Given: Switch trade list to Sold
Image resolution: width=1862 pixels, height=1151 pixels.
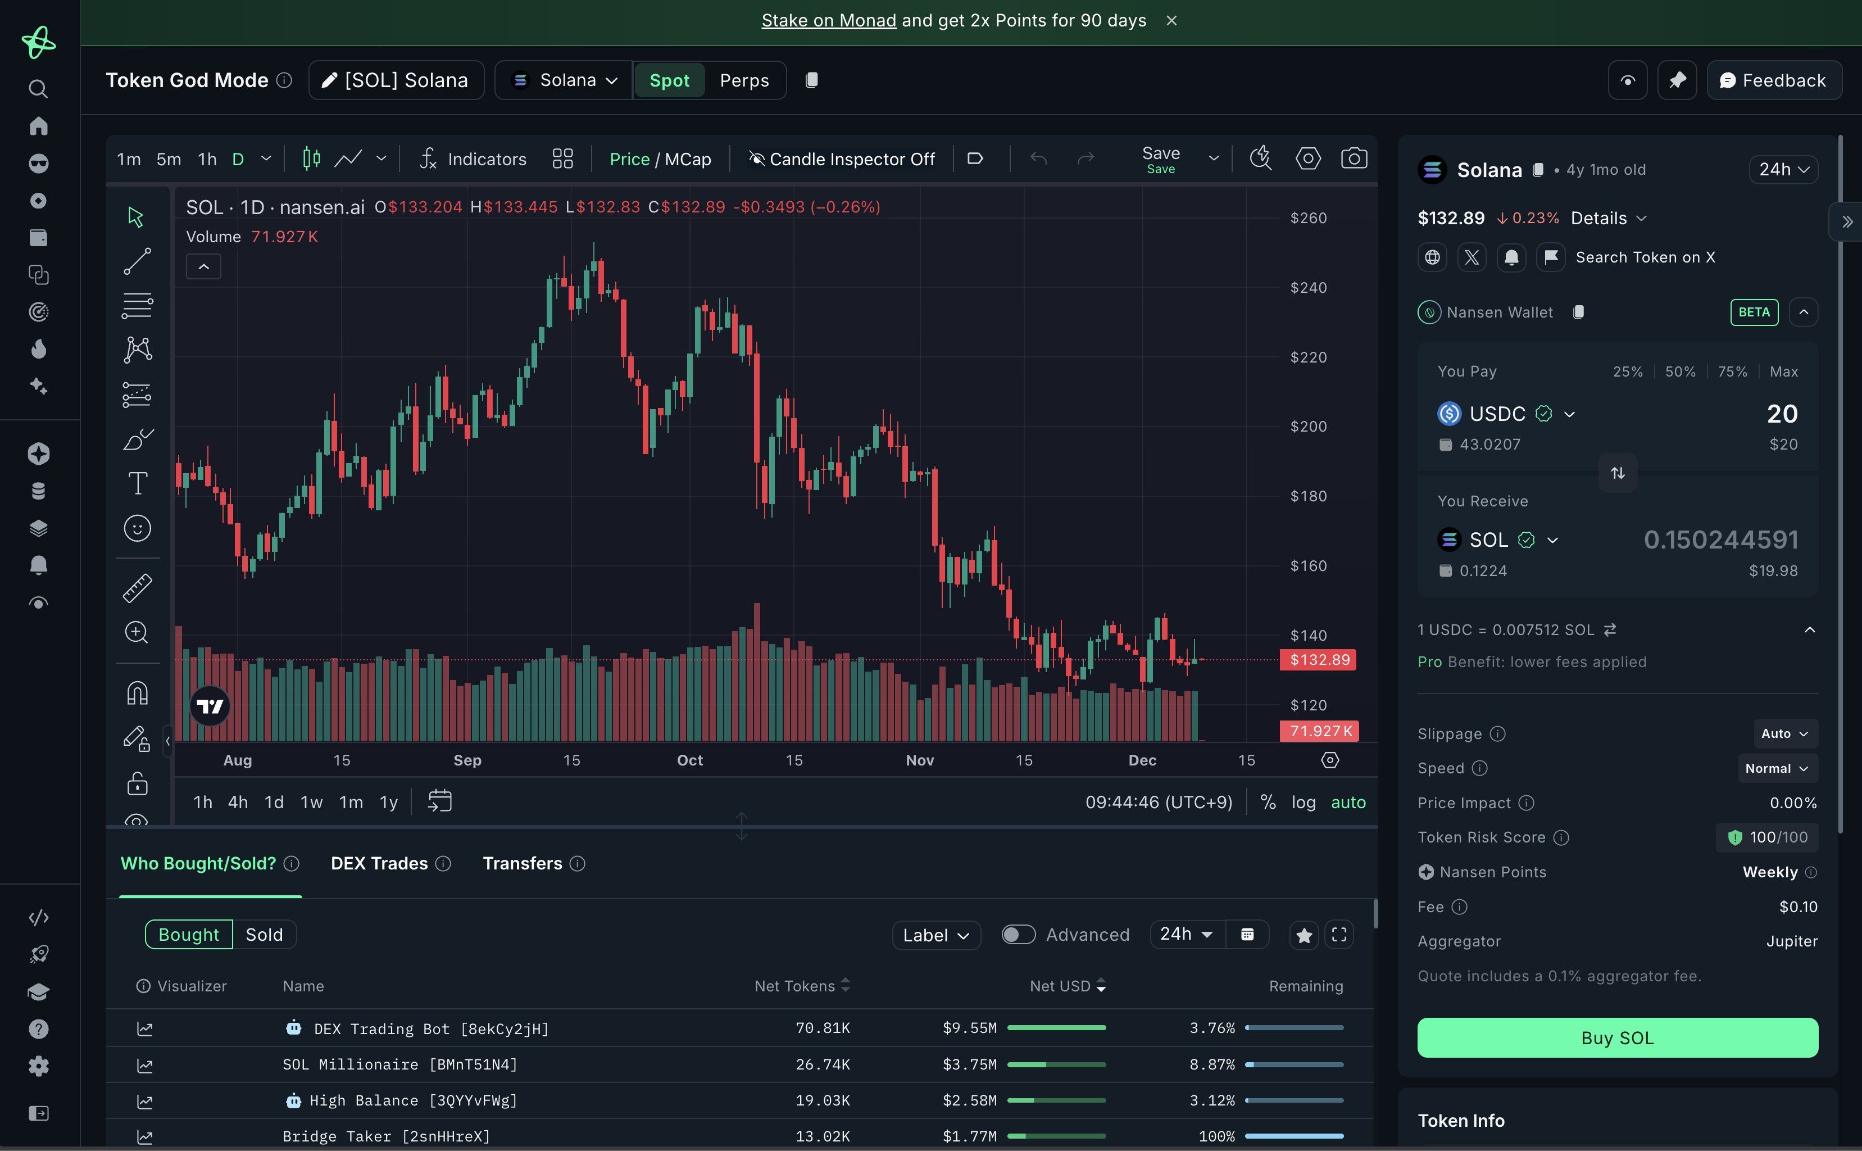Looking at the screenshot, I should [x=264, y=935].
